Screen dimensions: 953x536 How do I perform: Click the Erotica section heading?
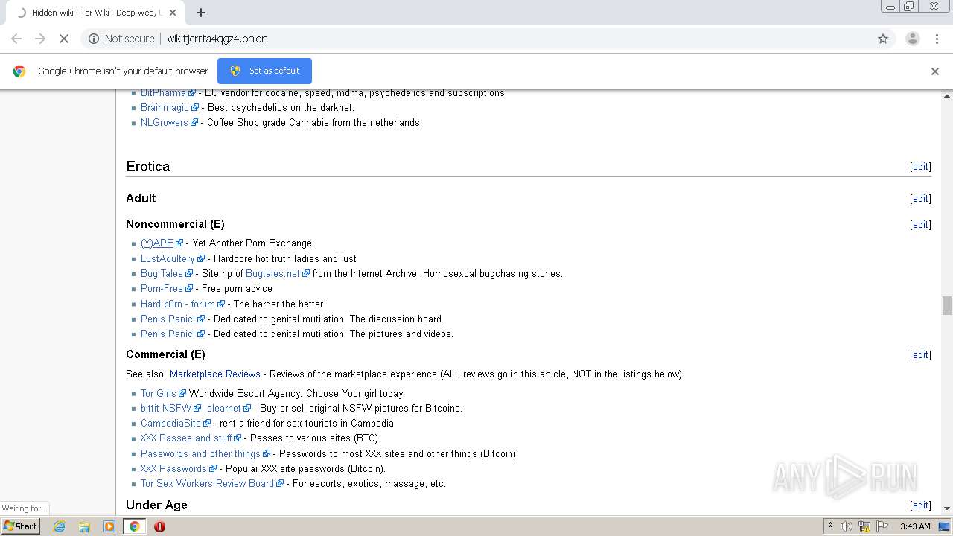148,167
